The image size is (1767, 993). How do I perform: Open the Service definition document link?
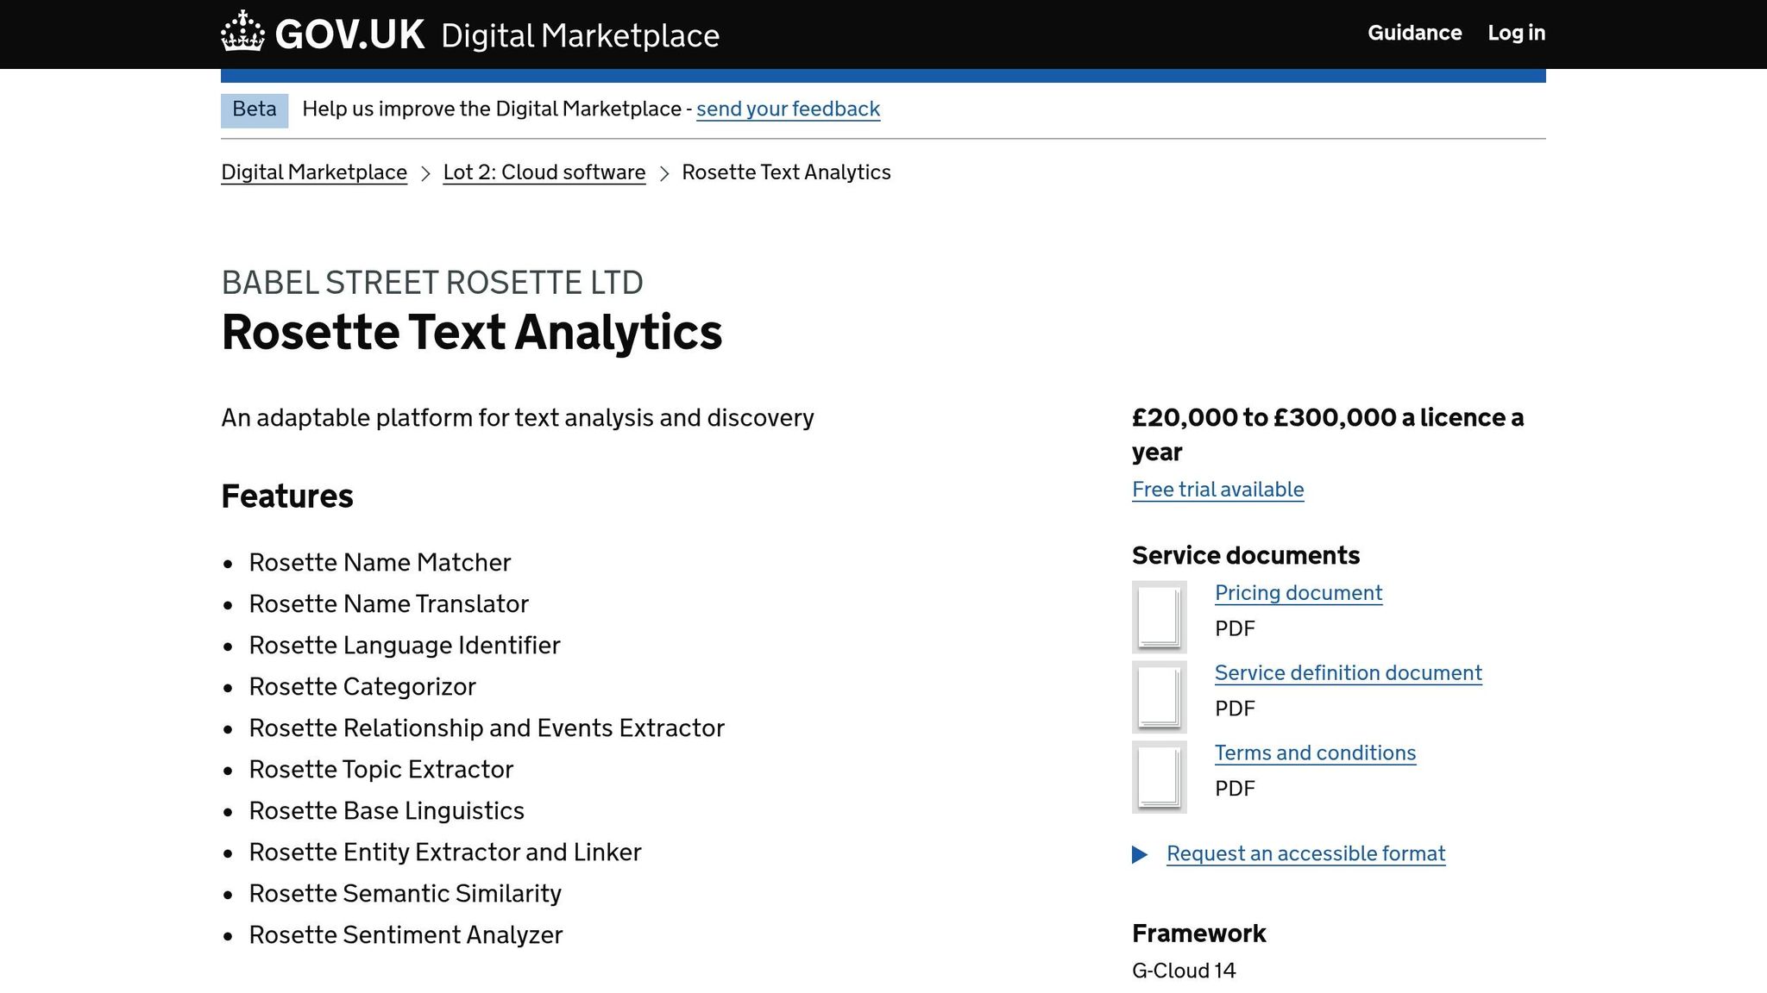(x=1349, y=673)
